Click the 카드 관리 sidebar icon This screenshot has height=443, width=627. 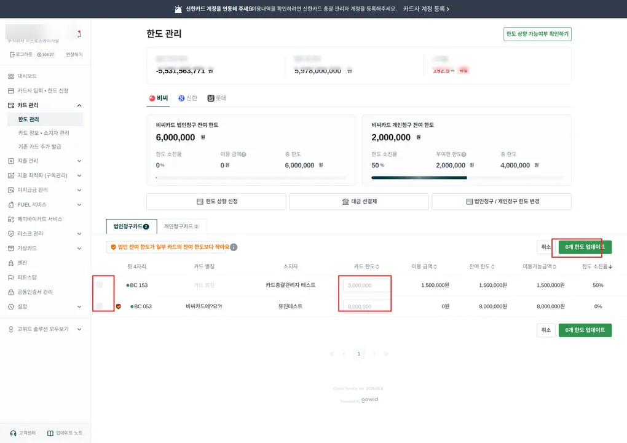(11, 105)
